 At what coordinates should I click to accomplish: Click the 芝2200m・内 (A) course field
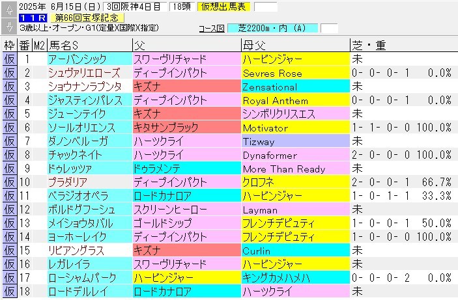tap(272, 28)
